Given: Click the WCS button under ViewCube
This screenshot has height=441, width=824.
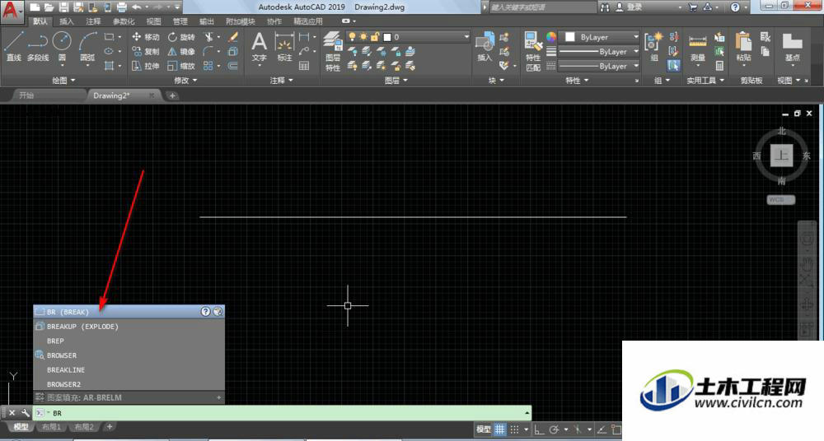Looking at the screenshot, I should pyautogui.click(x=780, y=199).
